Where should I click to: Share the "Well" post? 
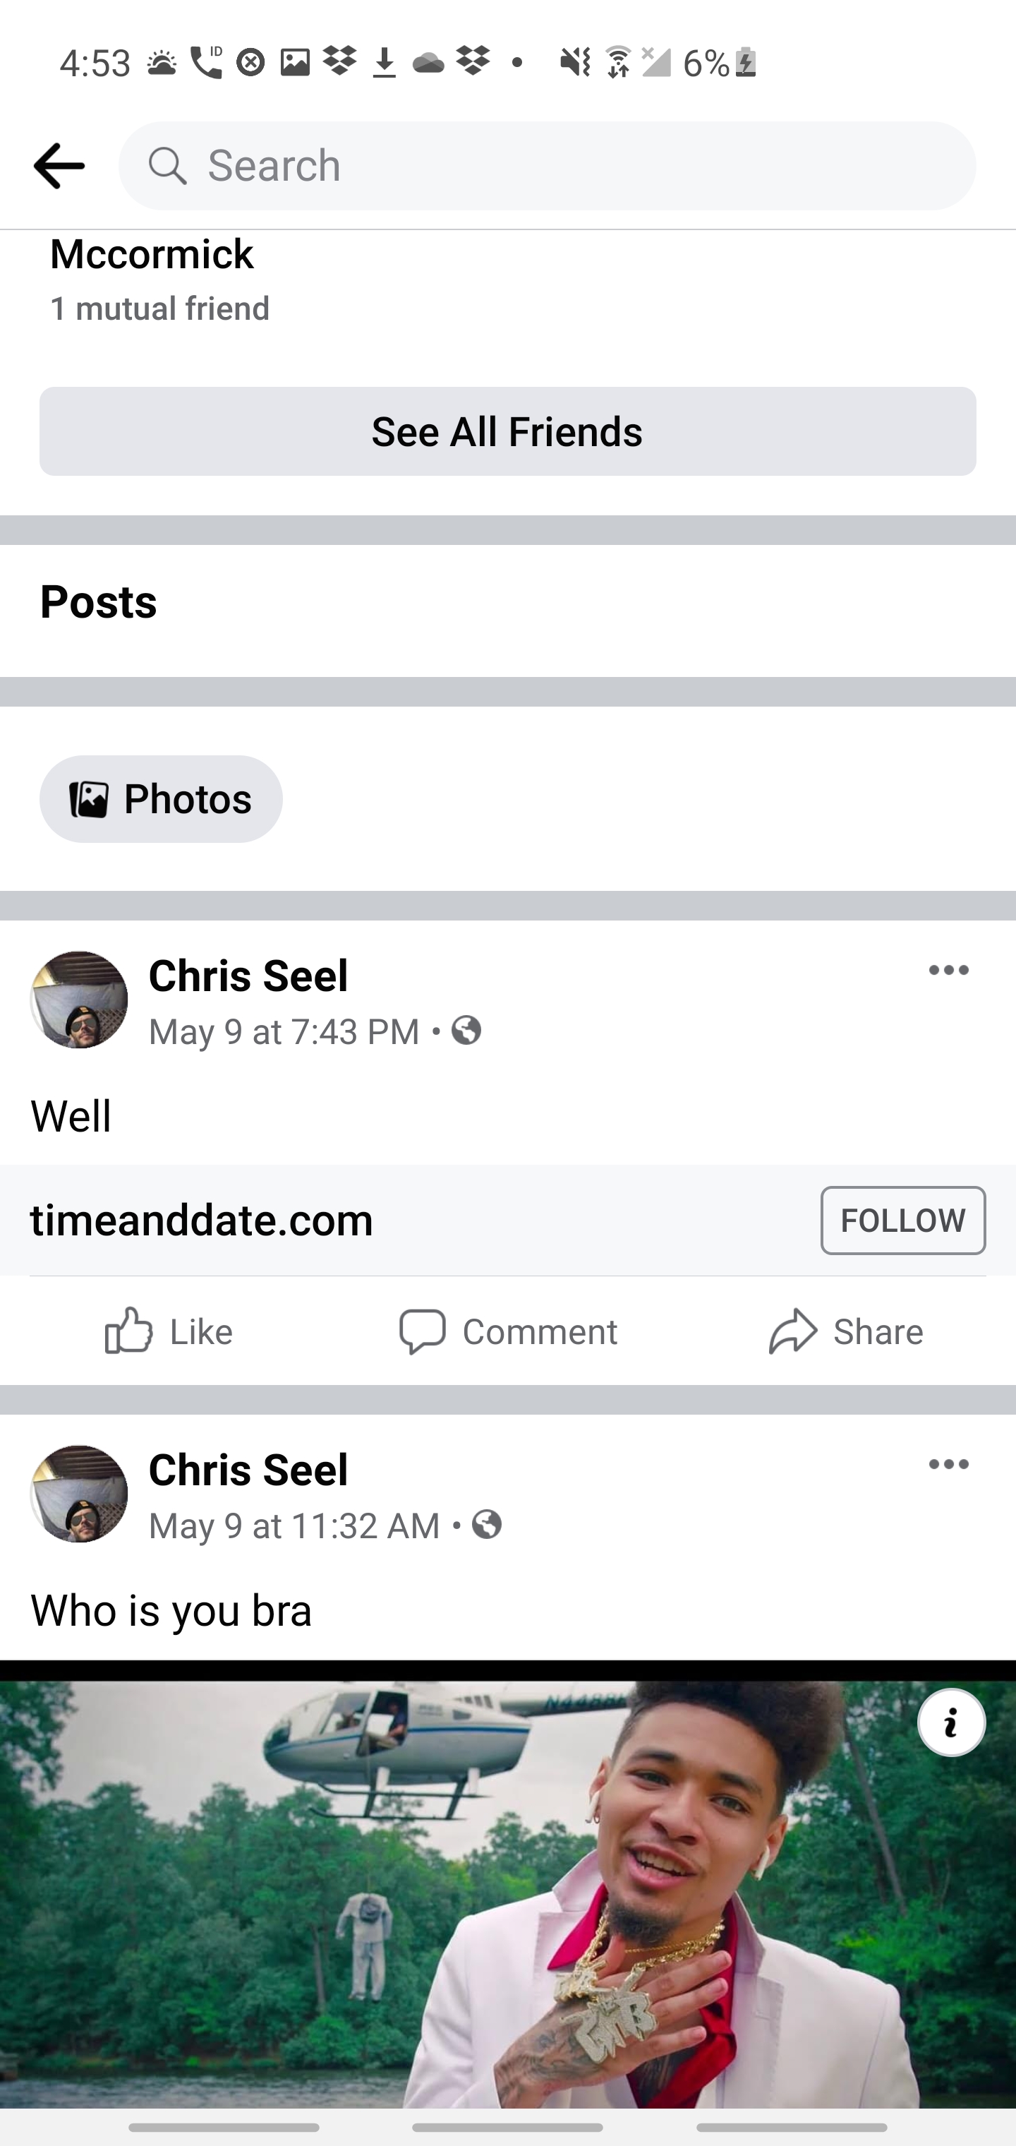pos(845,1331)
